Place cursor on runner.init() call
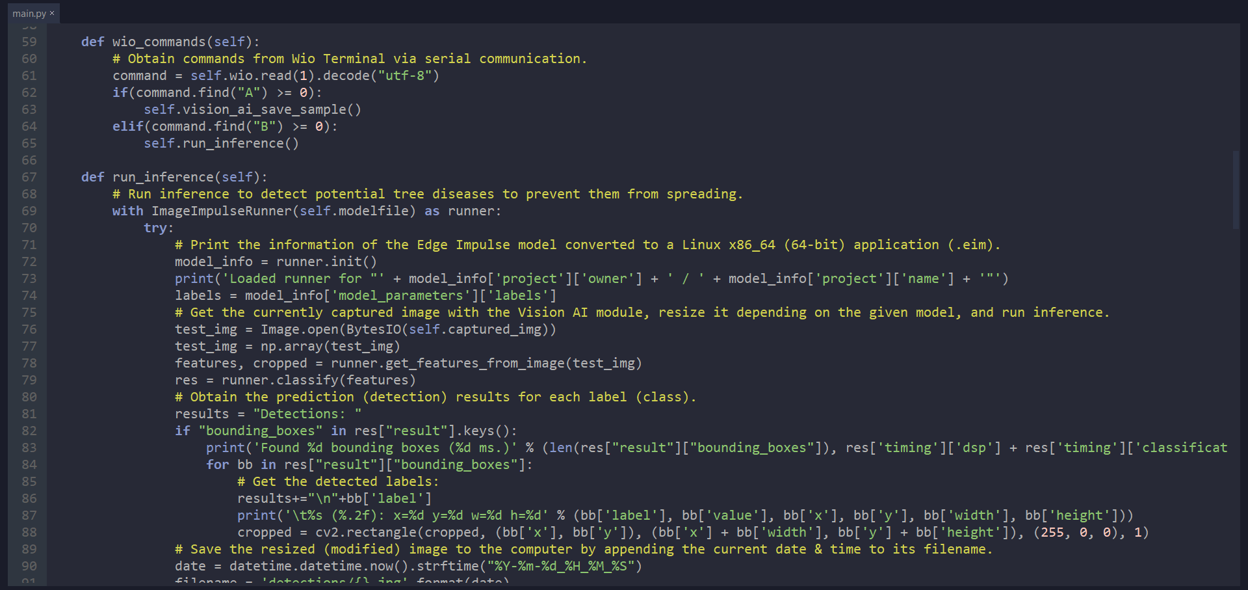 pyautogui.click(x=326, y=261)
